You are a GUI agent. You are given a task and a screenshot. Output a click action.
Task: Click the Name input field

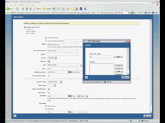(63, 45)
